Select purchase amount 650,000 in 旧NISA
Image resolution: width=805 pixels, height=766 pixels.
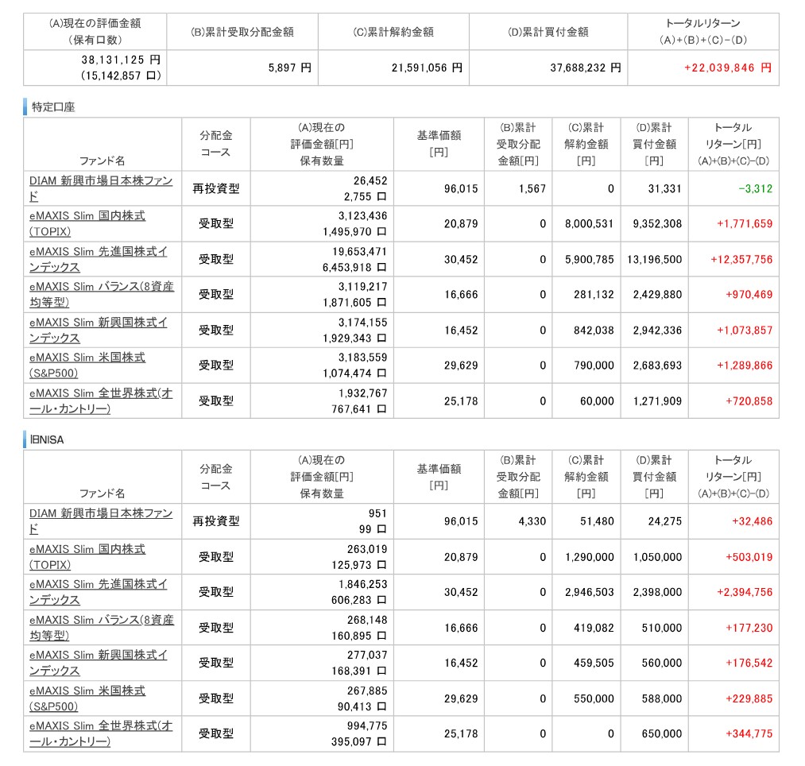click(662, 734)
